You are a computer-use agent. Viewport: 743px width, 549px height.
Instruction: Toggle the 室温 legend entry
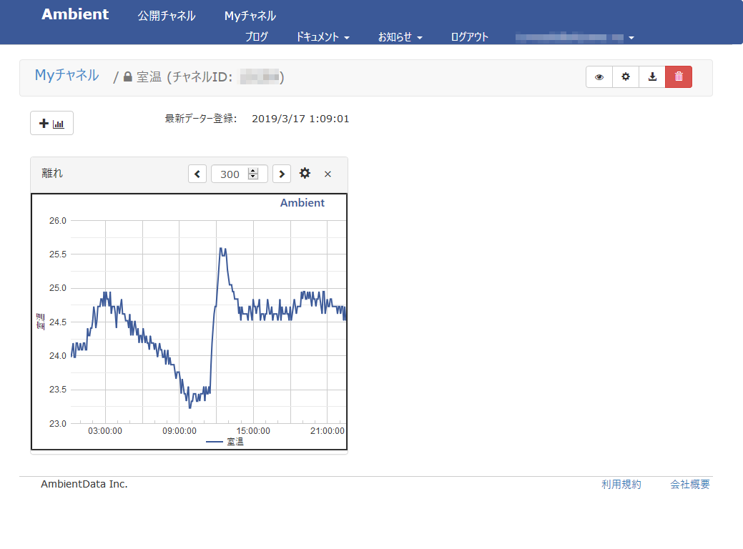pos(225,442)
